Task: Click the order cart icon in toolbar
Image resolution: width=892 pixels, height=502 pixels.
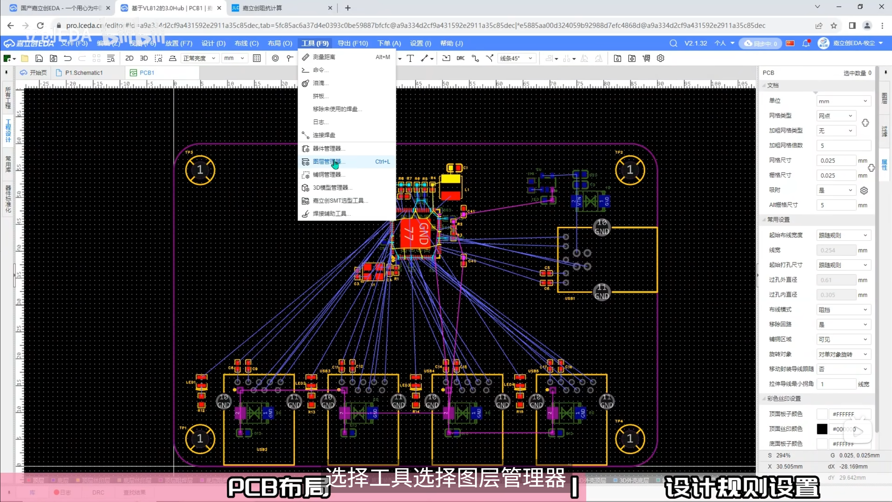Action: (x=646, y=58)
